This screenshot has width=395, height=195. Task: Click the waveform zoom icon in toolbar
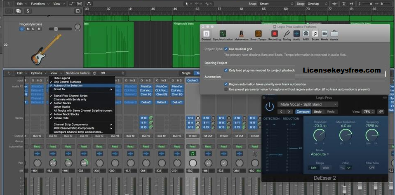pyautogui.click(x=334, y=4)
